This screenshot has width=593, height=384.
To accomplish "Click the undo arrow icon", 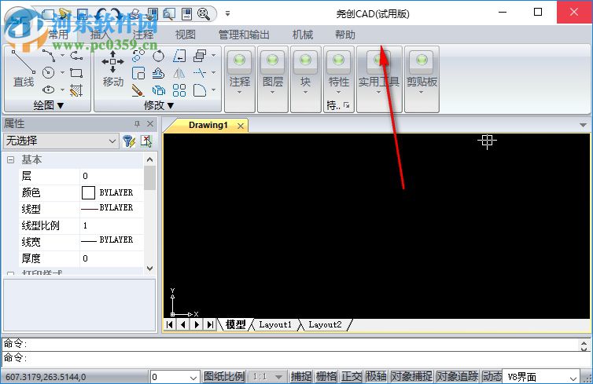I will click(101, 14).
